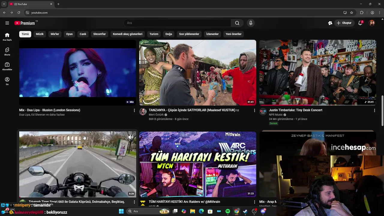The height and width of the screenshot is (216, 384).
Task: Click the Premium perks star icon
Action: point(330,23)
